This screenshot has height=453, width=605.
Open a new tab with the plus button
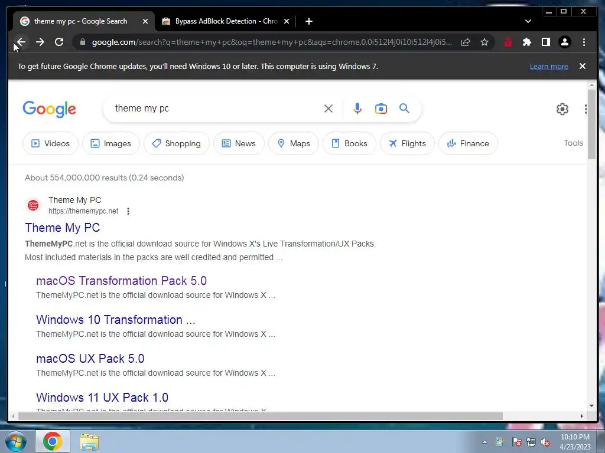tap(308, 21)
